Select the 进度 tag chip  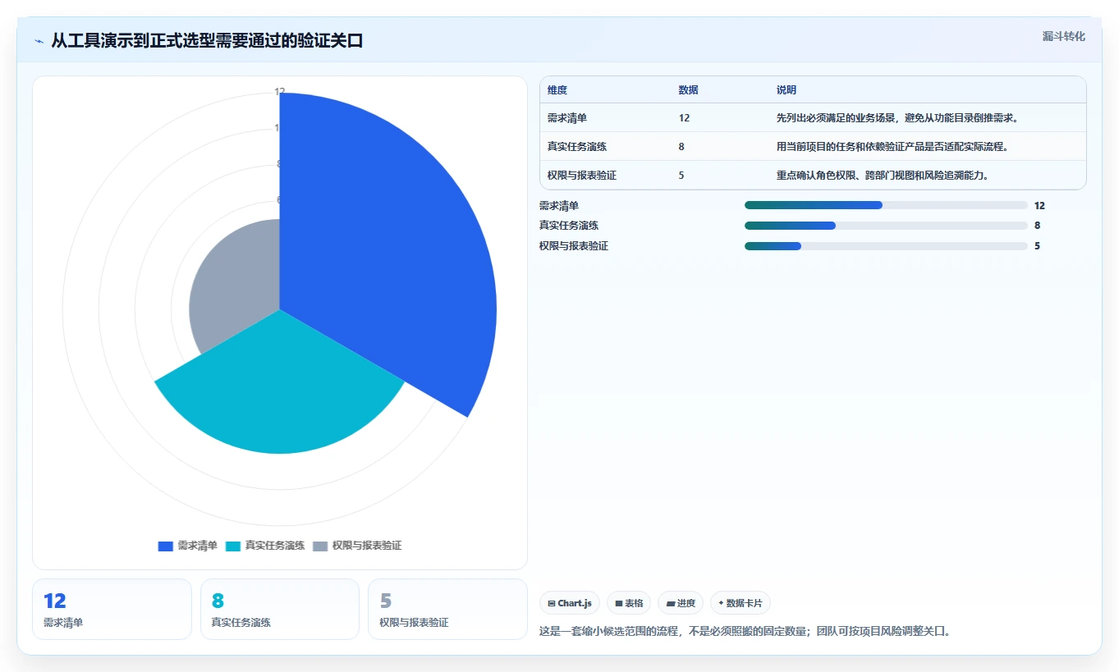point(681,603)
